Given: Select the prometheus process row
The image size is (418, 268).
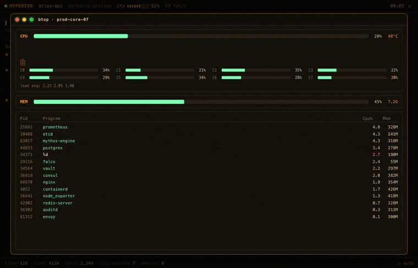Looking at the screenshot, I should [209, 127].
